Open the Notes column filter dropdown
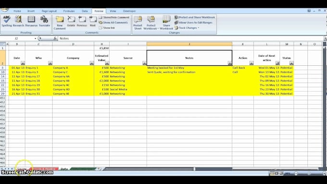Image resolution: width=327 pixels, height=184 pixels. point(229,63)
